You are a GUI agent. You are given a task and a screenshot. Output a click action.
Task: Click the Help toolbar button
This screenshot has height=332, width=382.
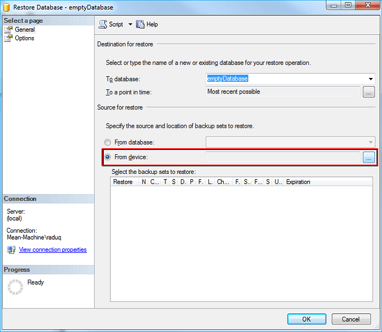(147, 25)
